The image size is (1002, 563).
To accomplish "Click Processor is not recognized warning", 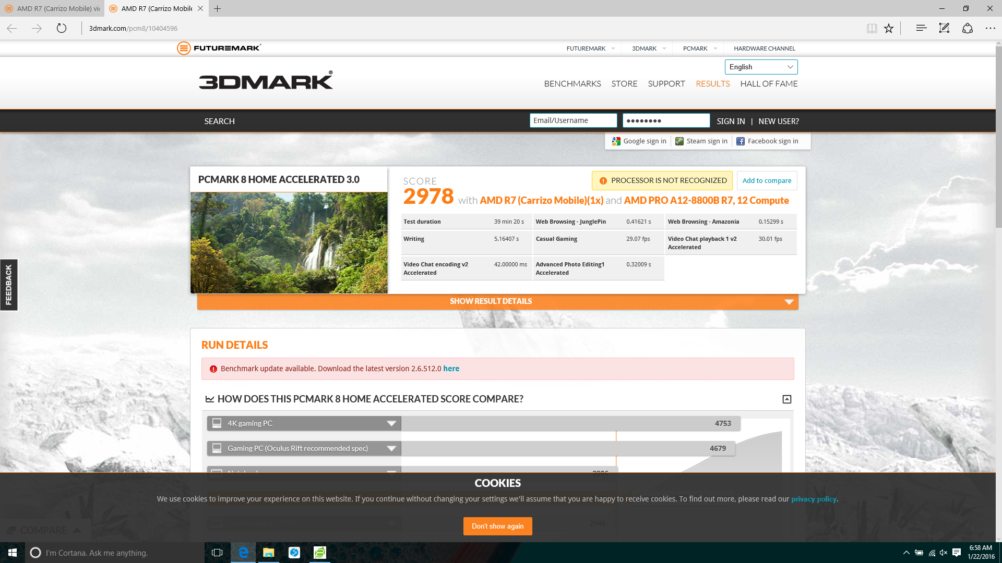I will 662,180.
